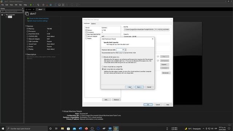Click Cancel in Add Hardware Wizard
Image resolution: width=233 pixels, height=131 pixels.
coord(149,87)
